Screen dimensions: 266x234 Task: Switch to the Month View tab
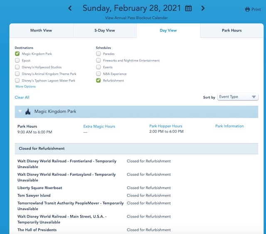(41, 30)
